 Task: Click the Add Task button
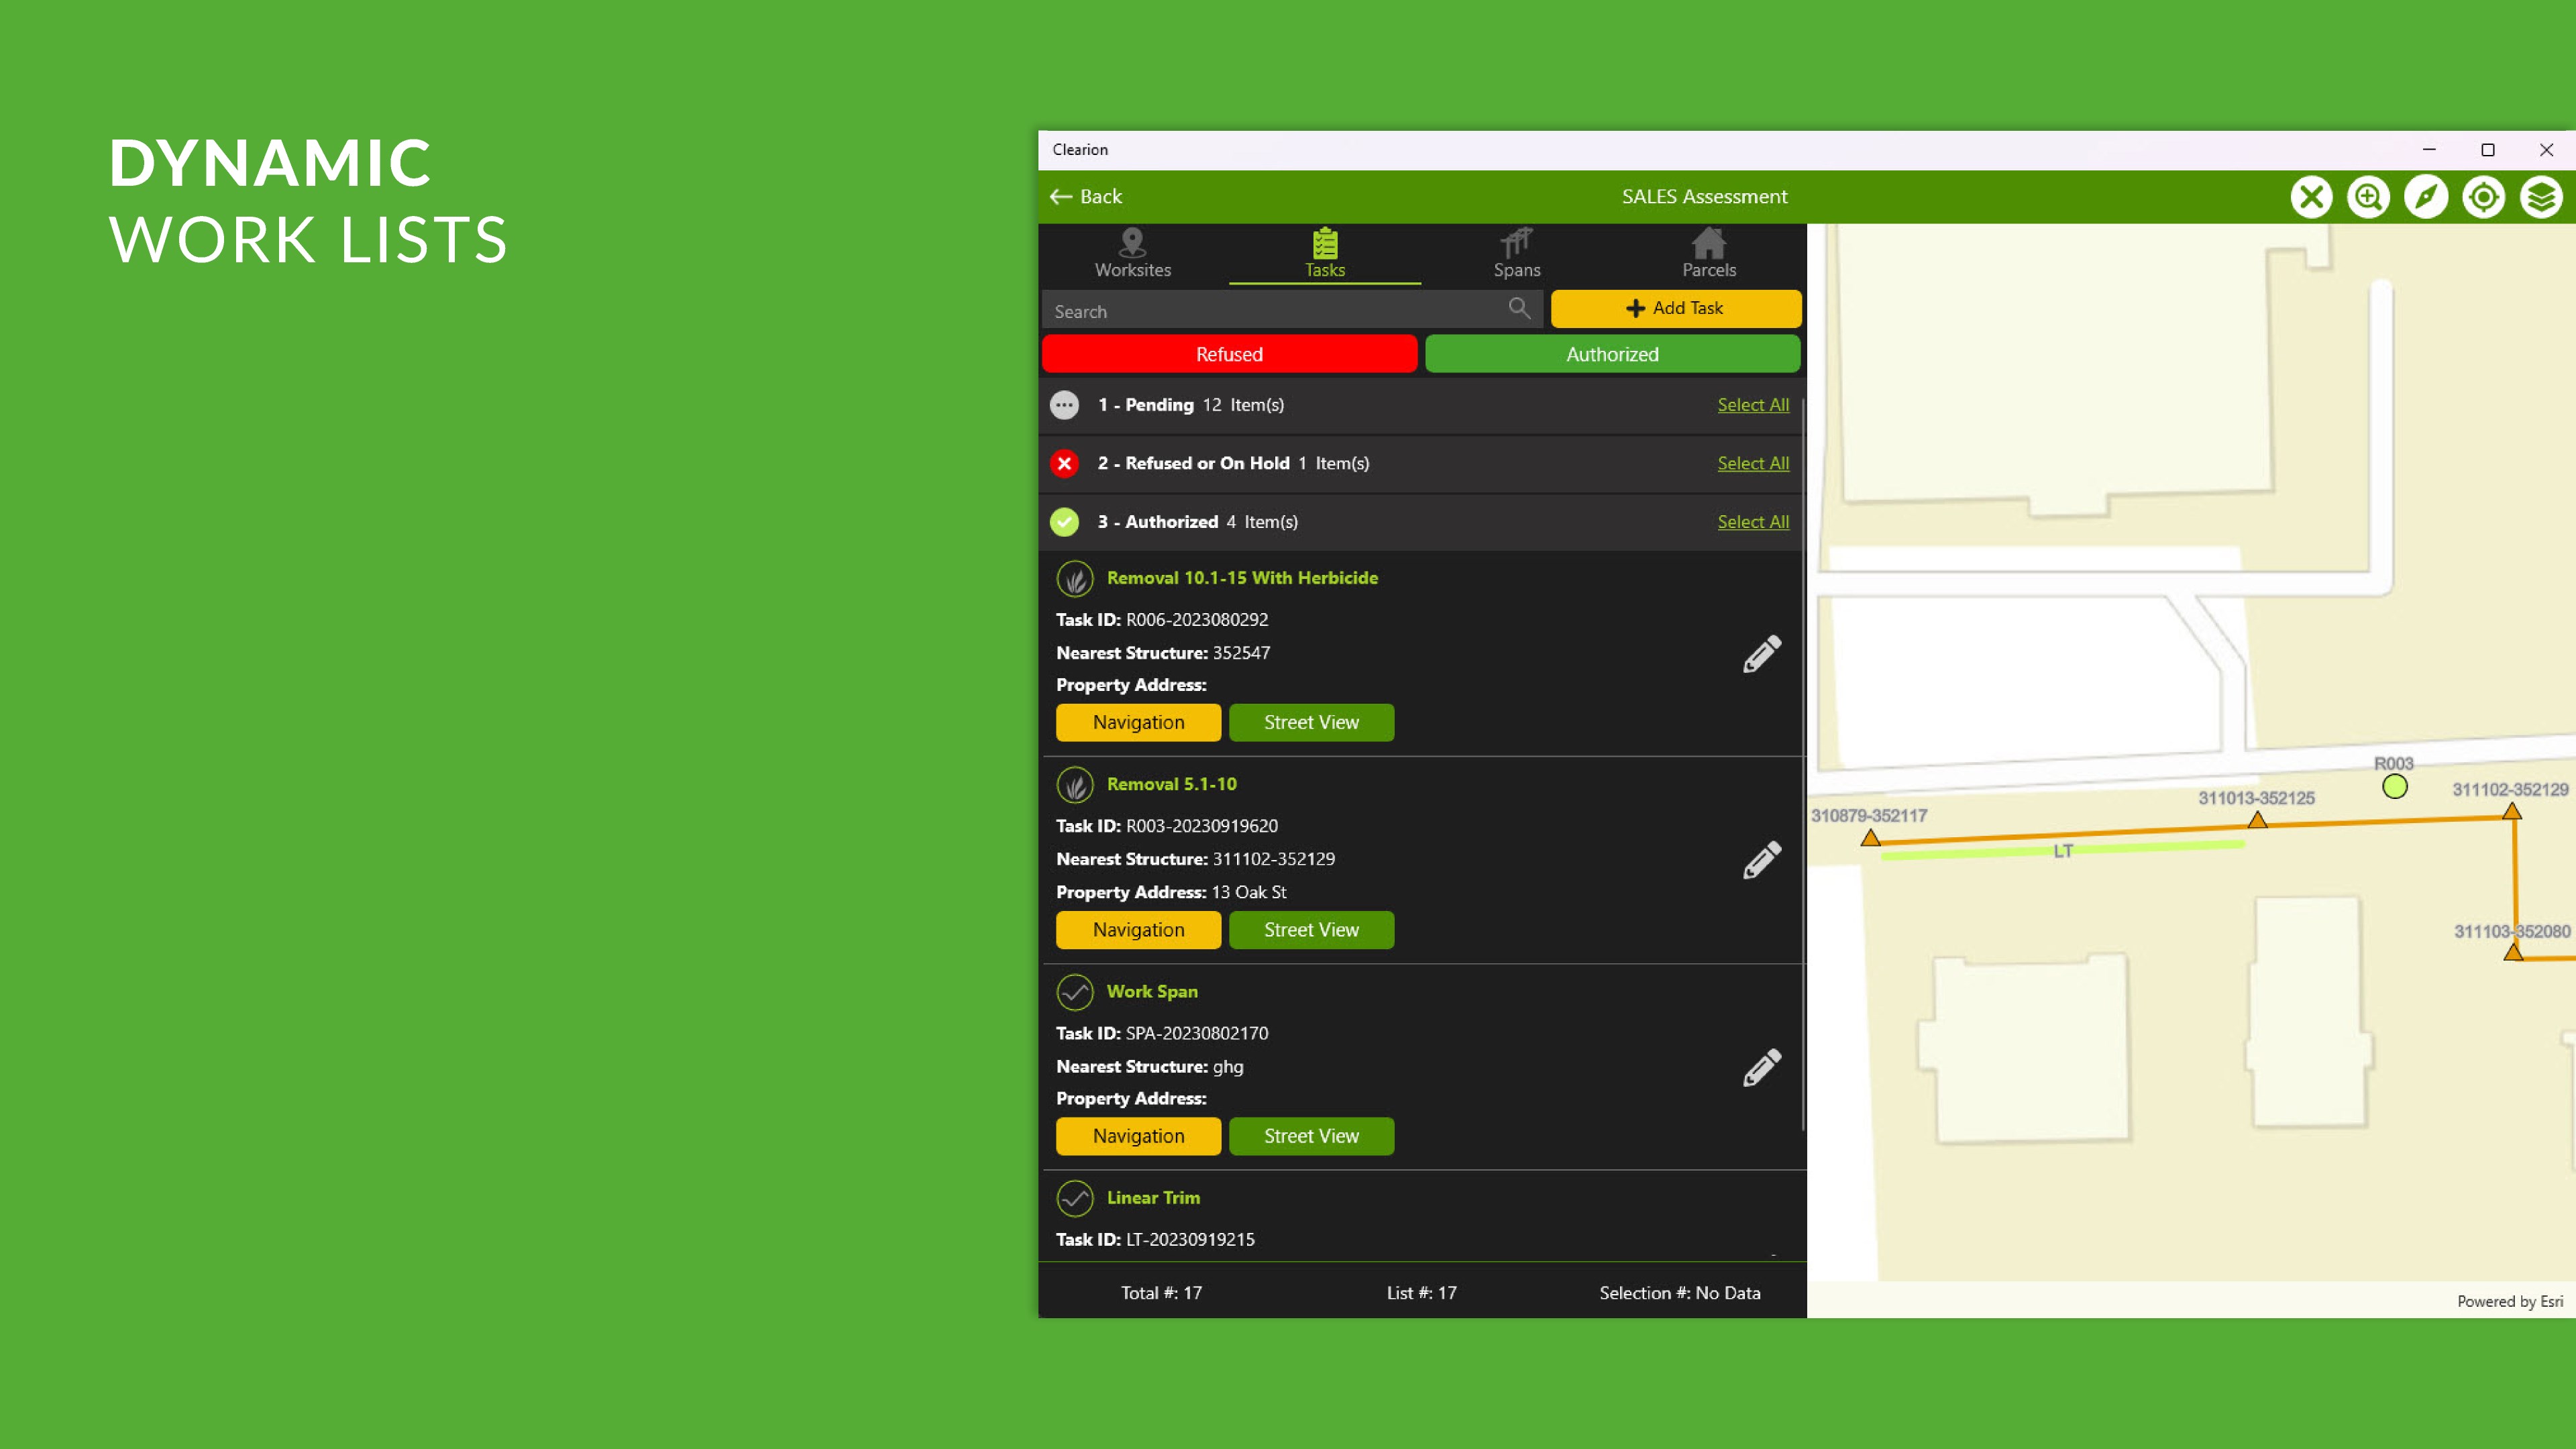(1675, 309)
